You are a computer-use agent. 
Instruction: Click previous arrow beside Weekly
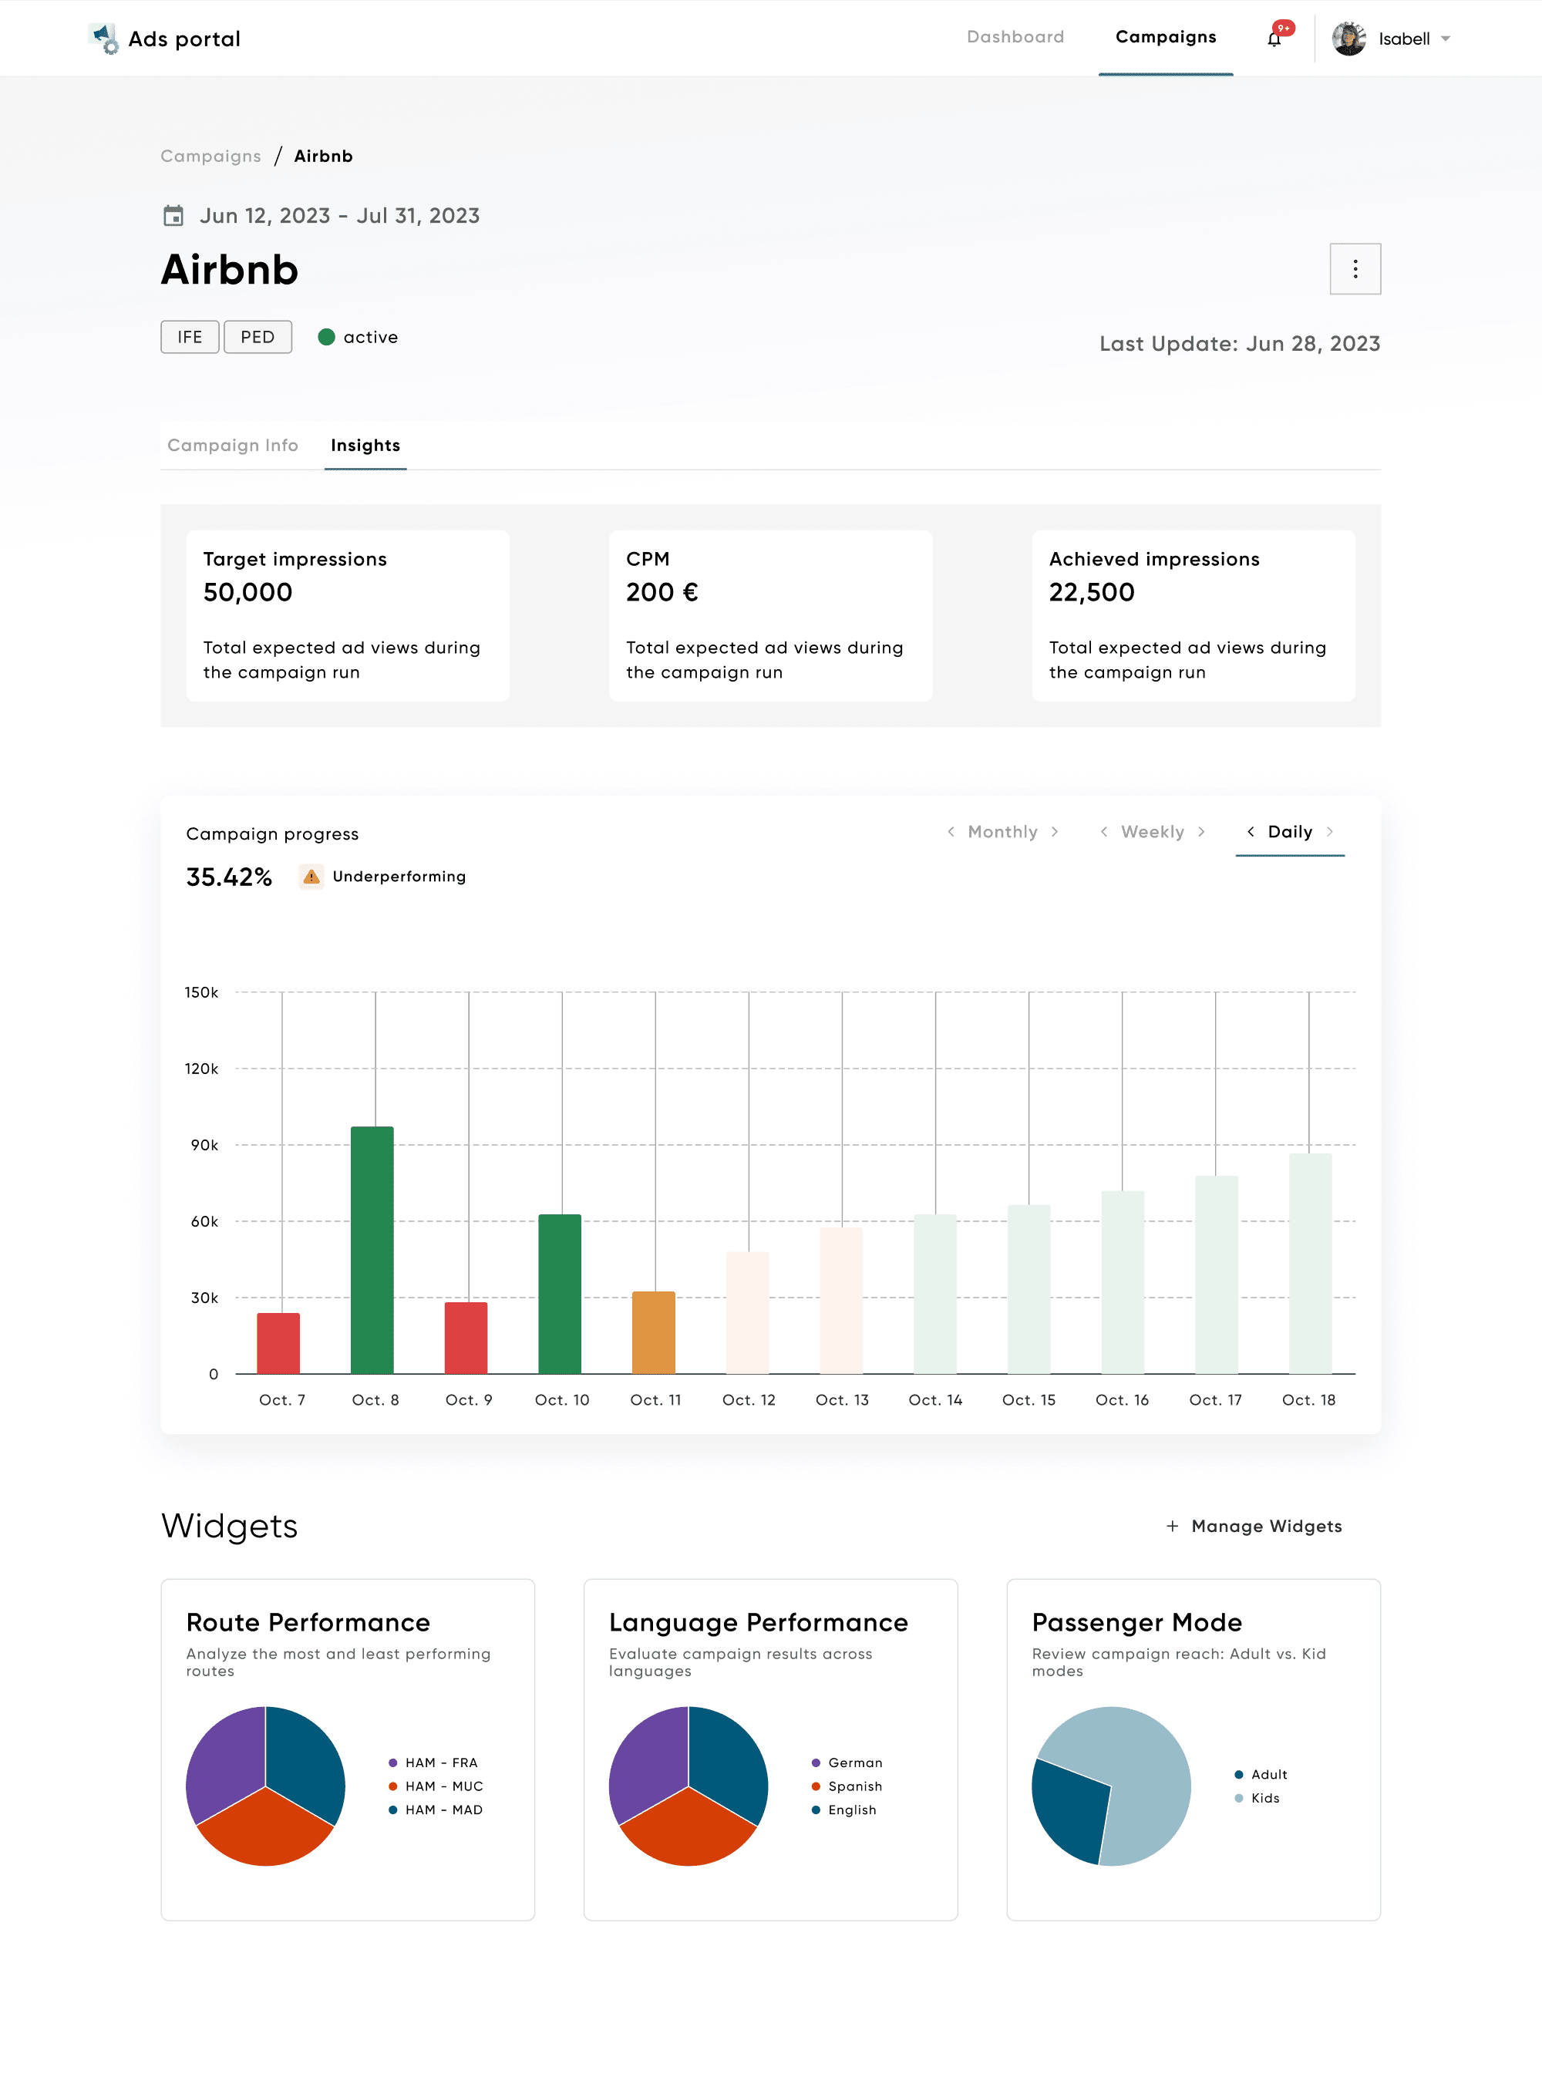(1104, 832)
